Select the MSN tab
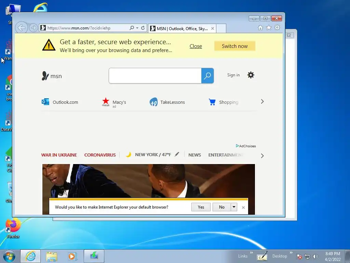Image resolution: width=350 pixels, height=263 pixels. 182,29
